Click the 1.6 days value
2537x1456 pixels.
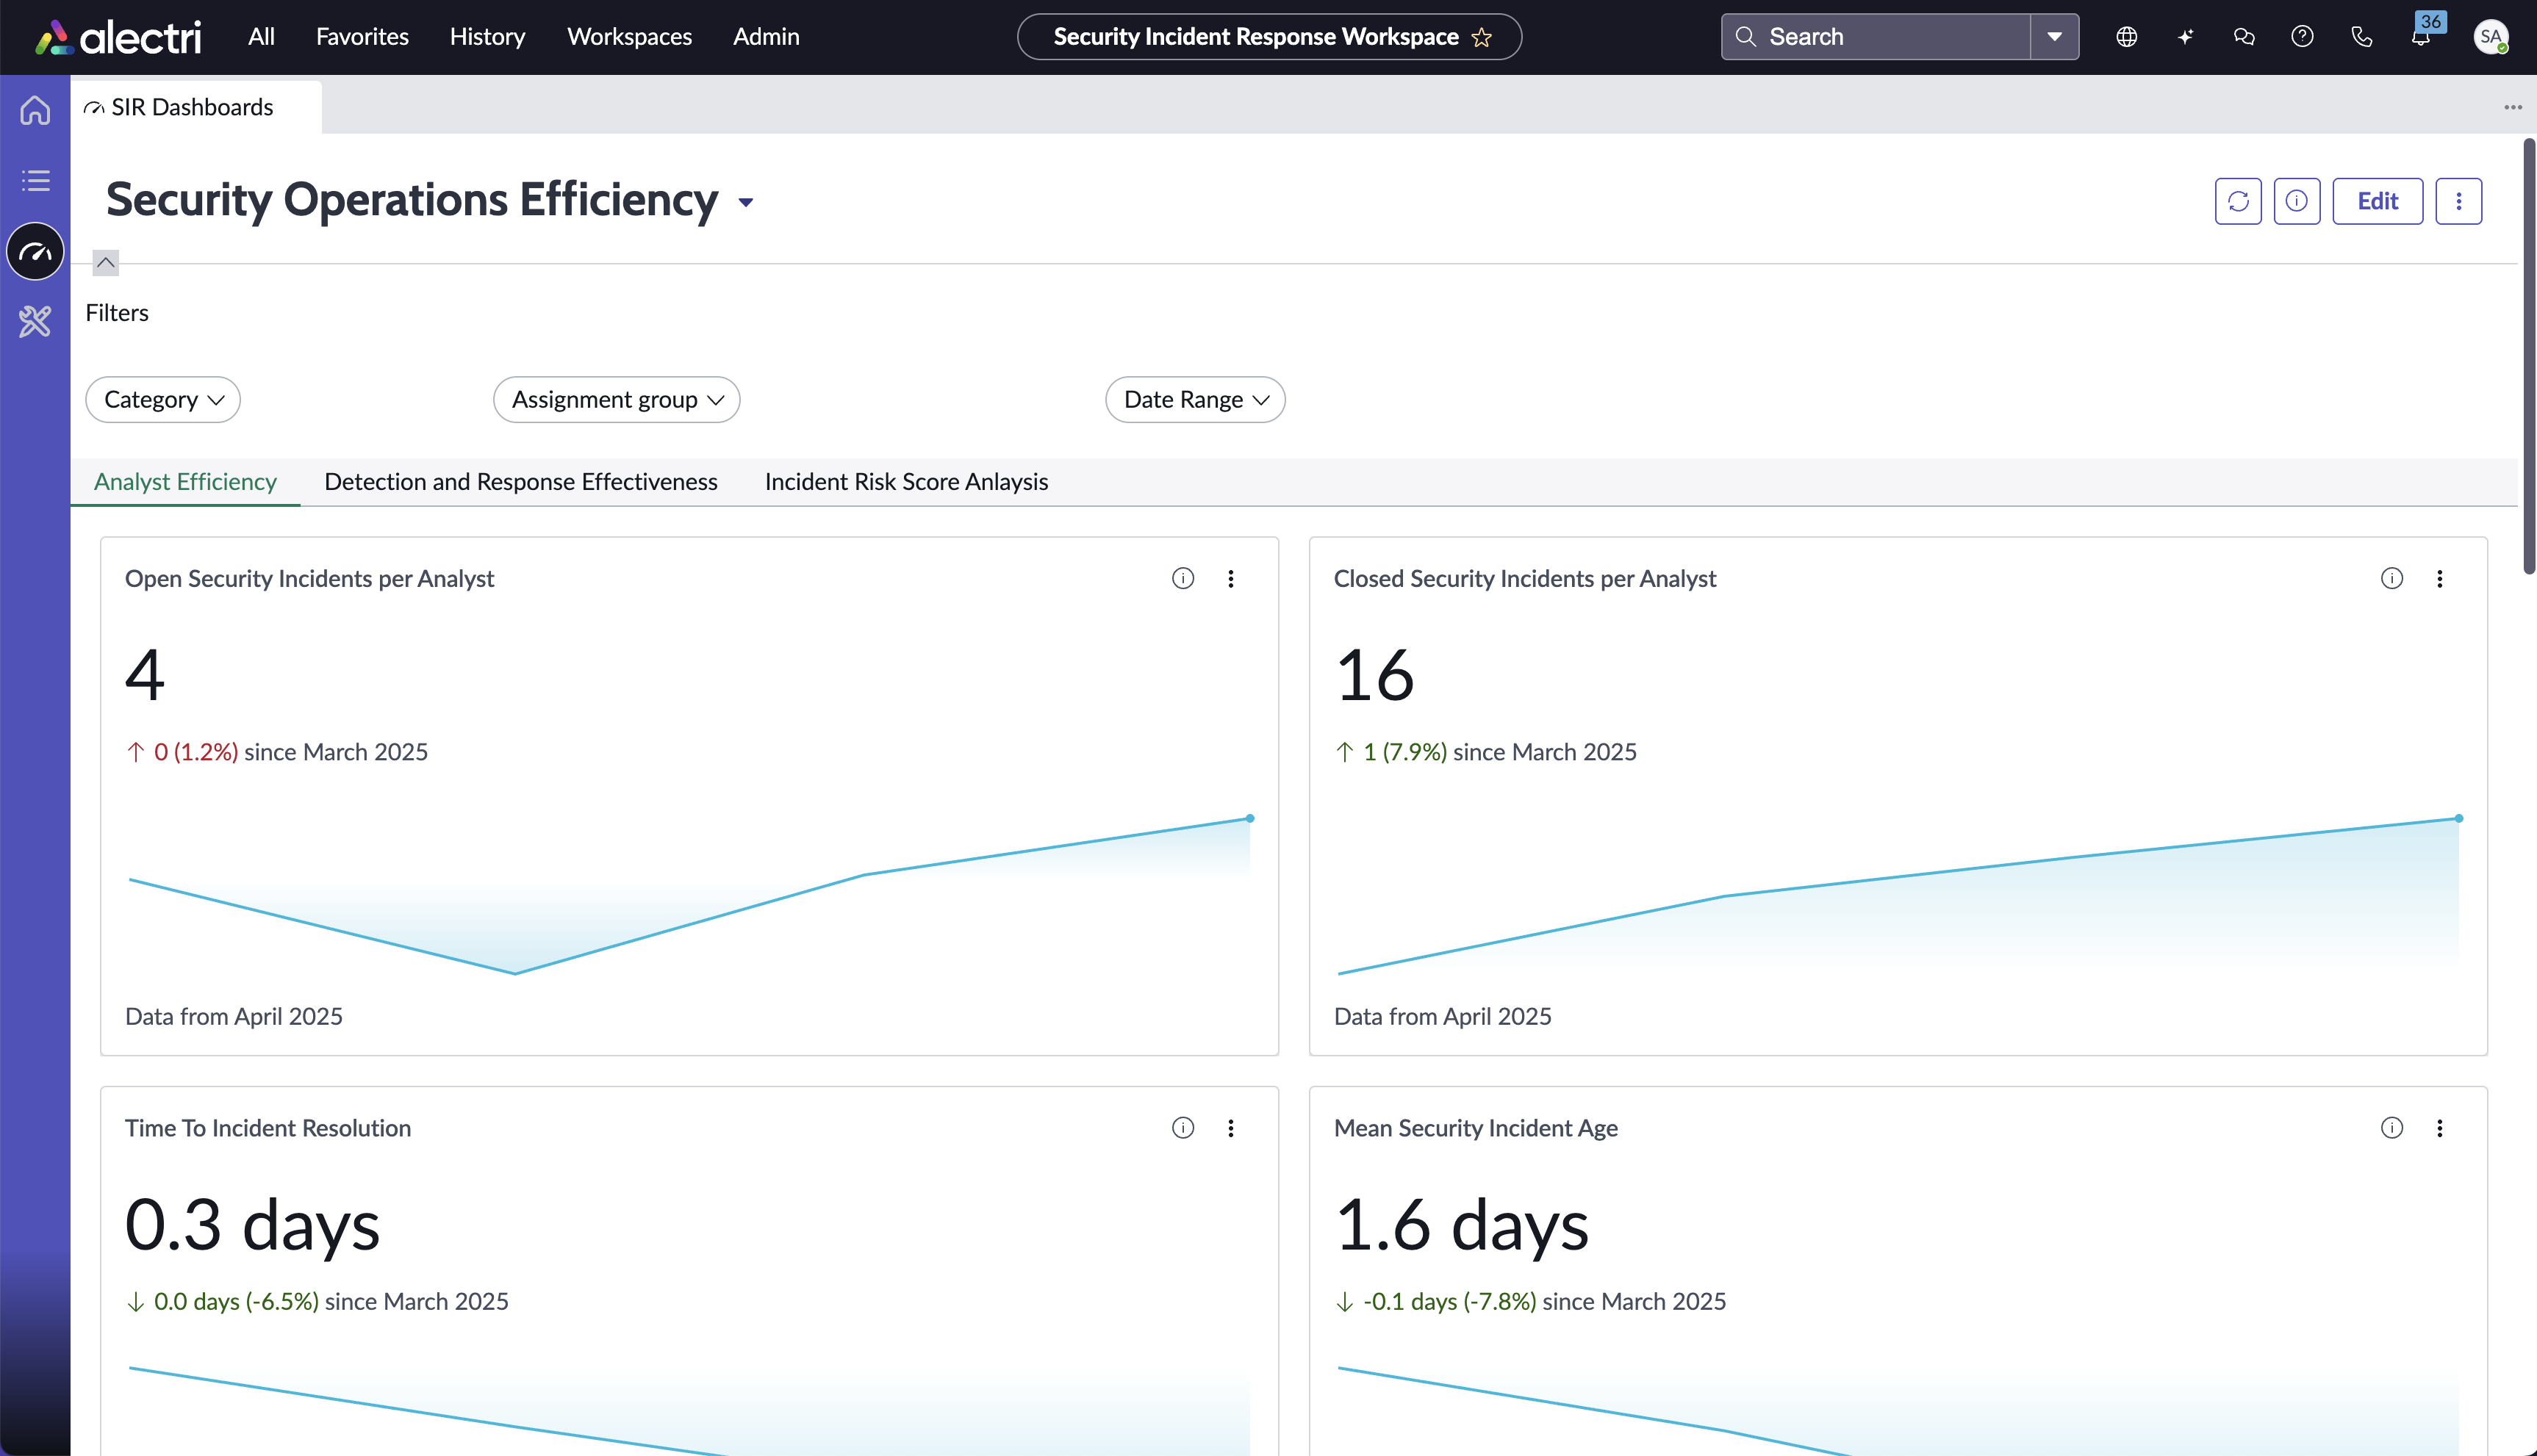(1462, 1226)
